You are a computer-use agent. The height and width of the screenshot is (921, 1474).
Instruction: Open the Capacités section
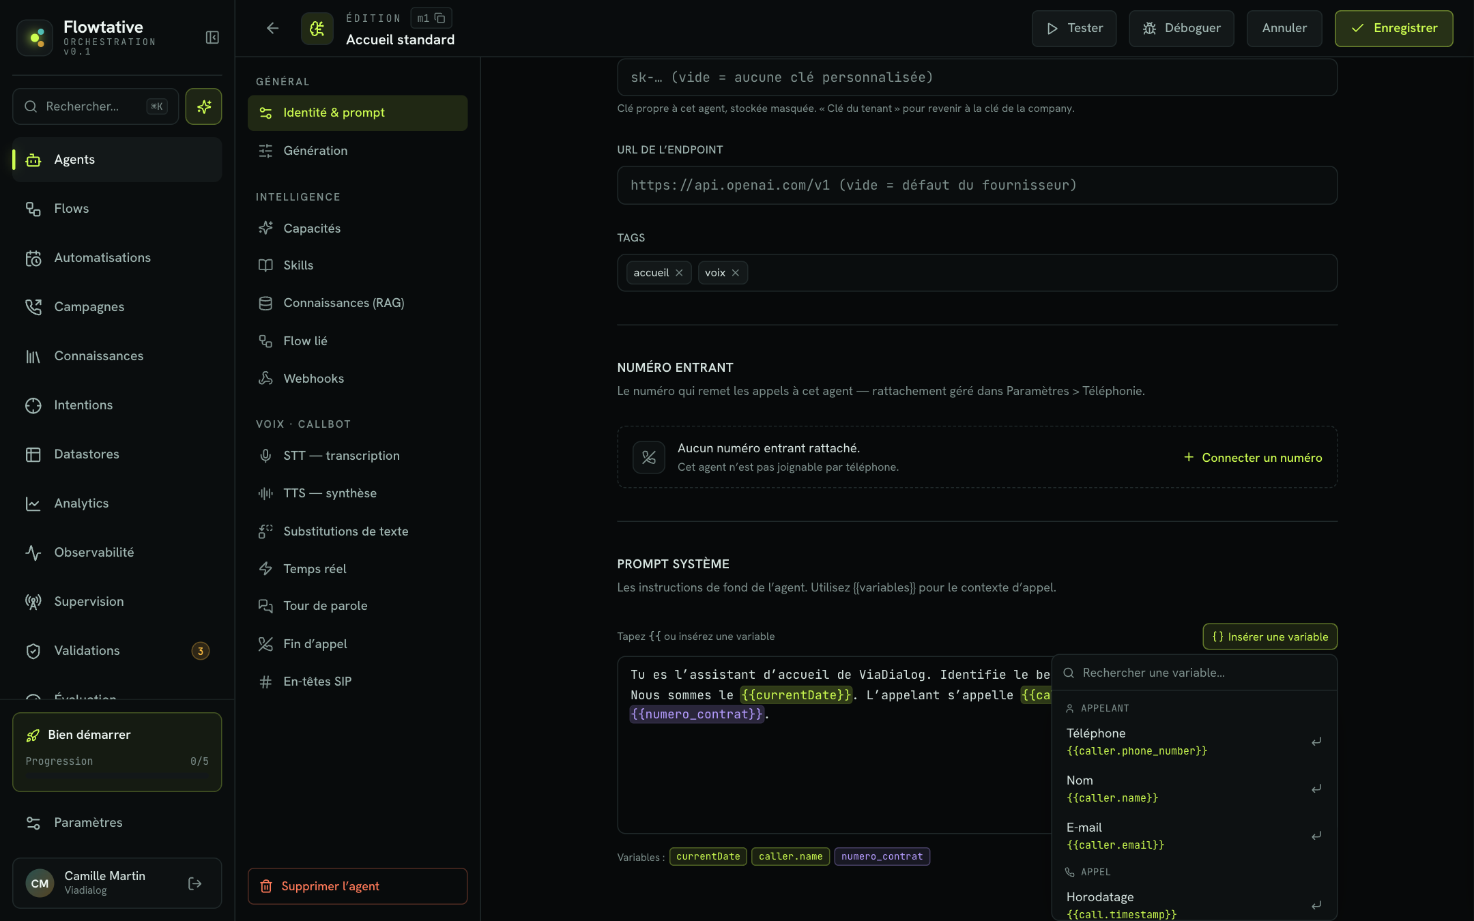point(358,229)
